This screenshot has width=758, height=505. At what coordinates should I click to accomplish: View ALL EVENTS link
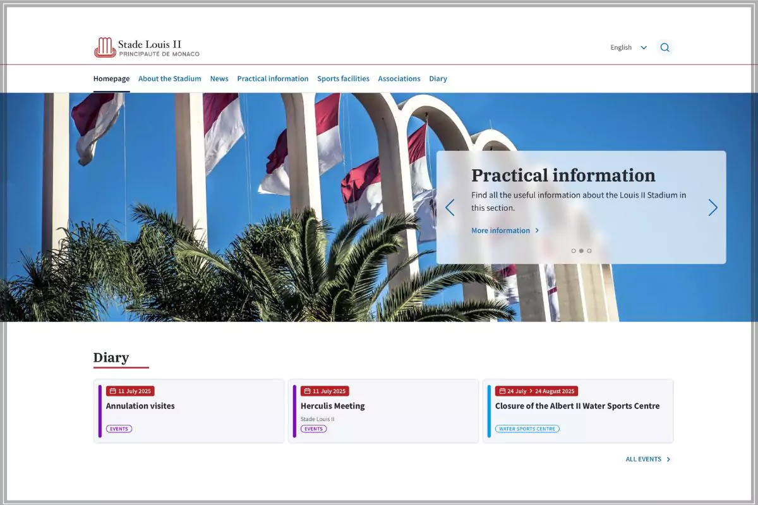(x=644, y=460)
